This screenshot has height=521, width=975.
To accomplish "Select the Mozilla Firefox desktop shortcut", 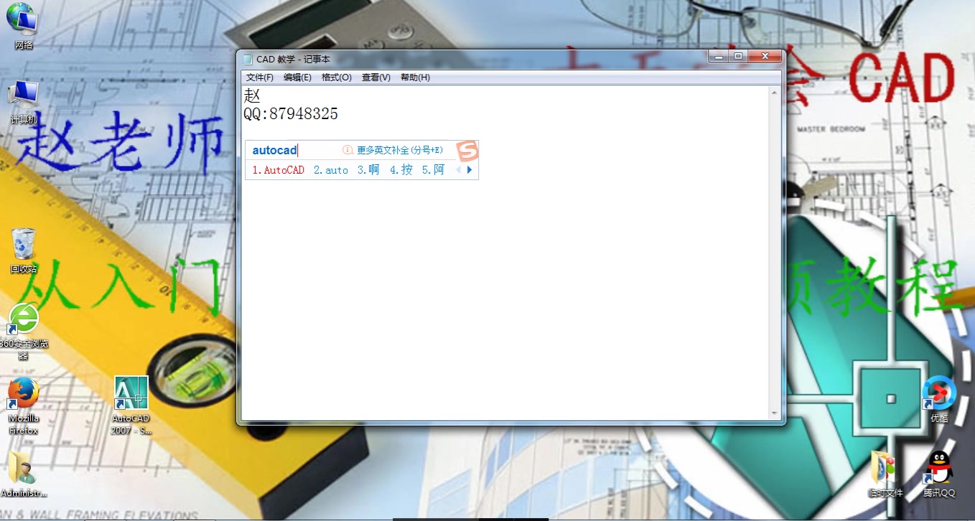I will point(24,406).
